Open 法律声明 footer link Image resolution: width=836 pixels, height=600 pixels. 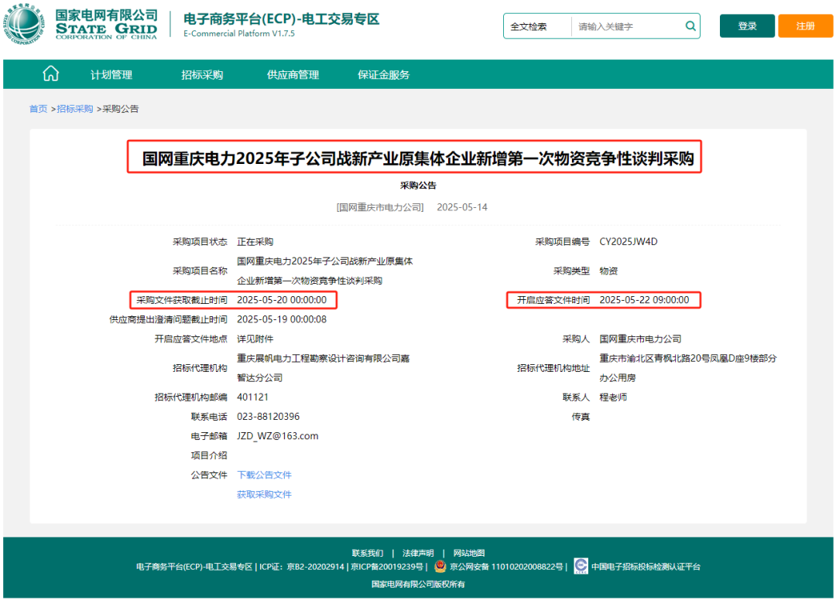tap(418, 553)
